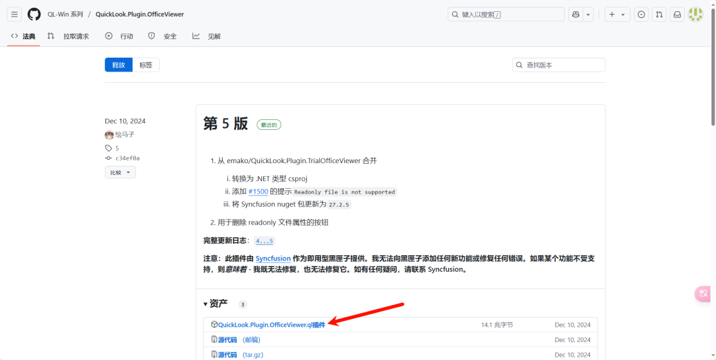Download 源代码 (tar.gz) archive
Viewport: 716px width, 360px height.
[241, 355]
